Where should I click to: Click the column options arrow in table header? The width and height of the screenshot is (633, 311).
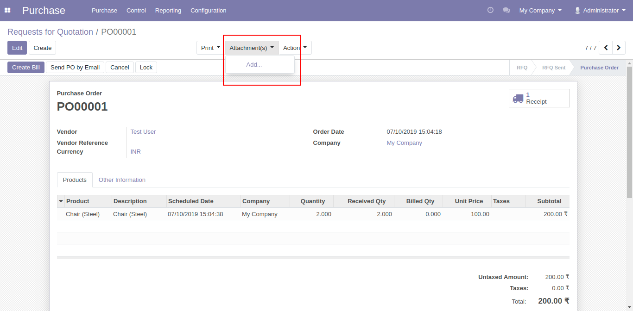point(61,201)
